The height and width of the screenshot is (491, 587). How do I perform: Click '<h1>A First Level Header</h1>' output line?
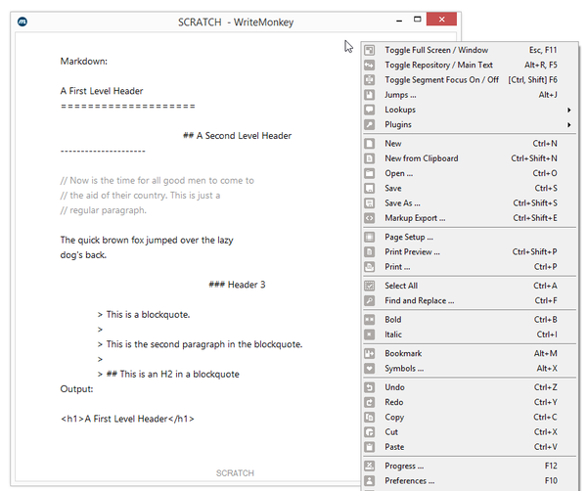(127, 419)
